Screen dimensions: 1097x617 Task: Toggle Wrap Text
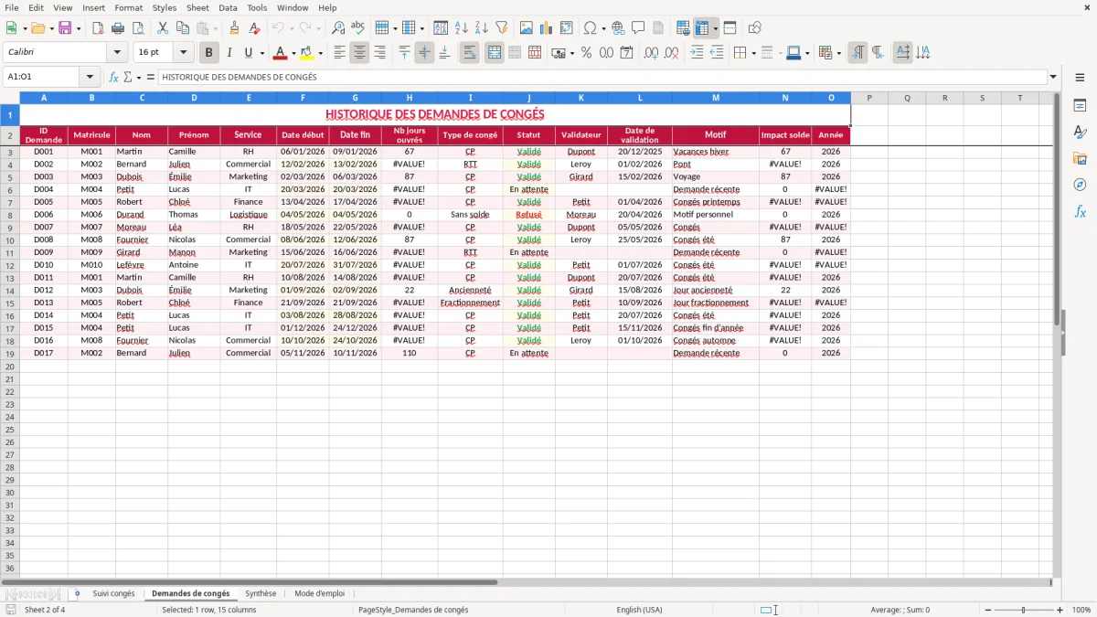(469, 53)
